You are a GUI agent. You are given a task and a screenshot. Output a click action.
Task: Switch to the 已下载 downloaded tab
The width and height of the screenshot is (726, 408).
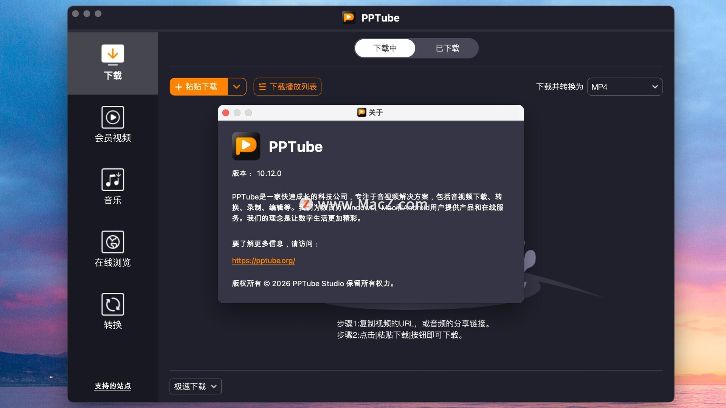tap(447, 48)
